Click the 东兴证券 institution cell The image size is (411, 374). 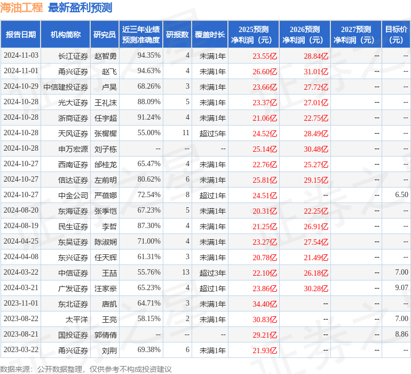click(x=73, y=257)
